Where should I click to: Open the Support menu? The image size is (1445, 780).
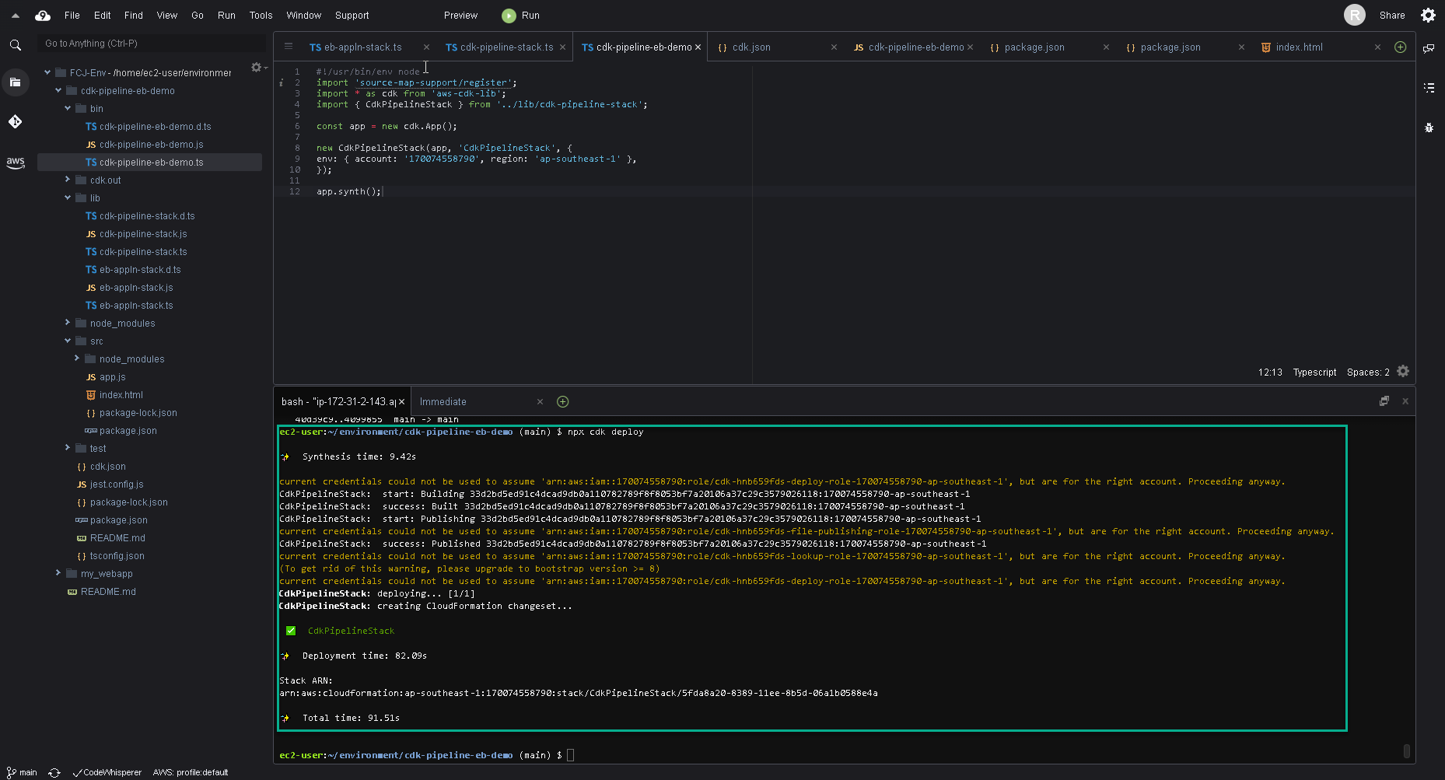(x=352, y=16)
